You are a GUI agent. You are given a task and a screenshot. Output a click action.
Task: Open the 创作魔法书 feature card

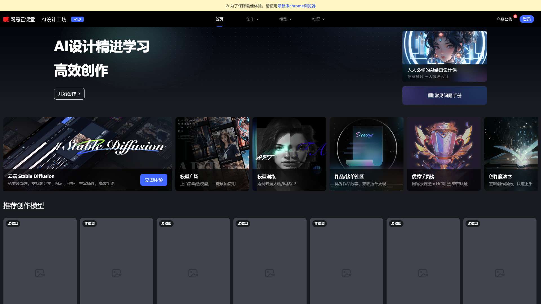click(511, 154)
